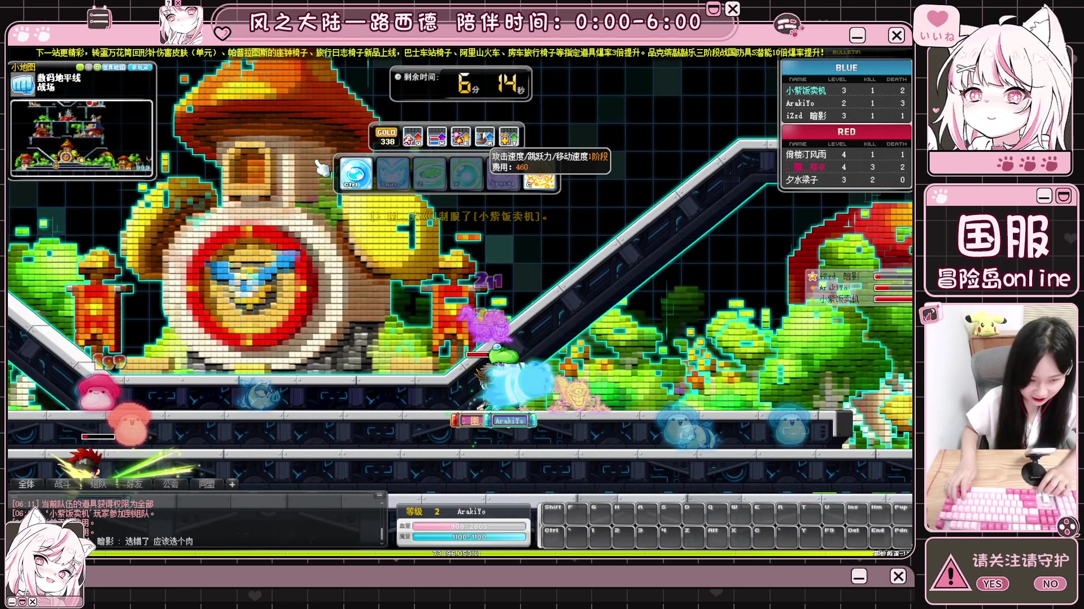Switch to the 公会 chat tab
The height and width of the screenshot is (609, 1084).
(x=171, y=484)
